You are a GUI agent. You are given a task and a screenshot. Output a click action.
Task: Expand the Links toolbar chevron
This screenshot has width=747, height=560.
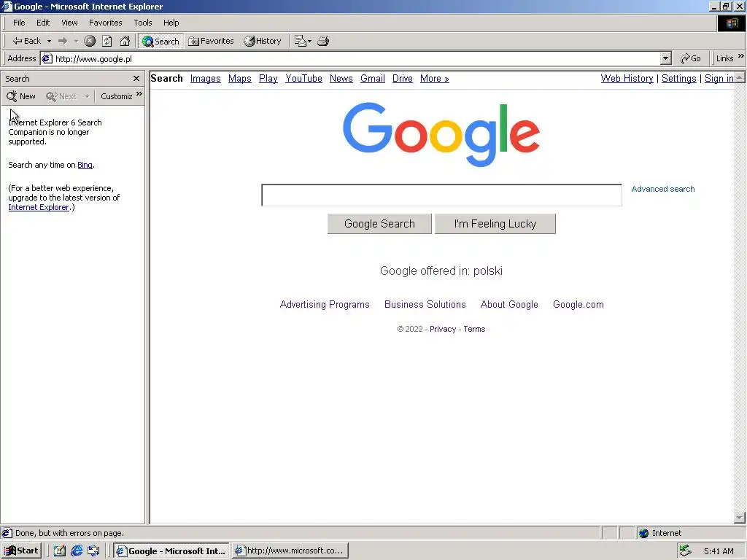pyautogui.click(x=741, y=56)
